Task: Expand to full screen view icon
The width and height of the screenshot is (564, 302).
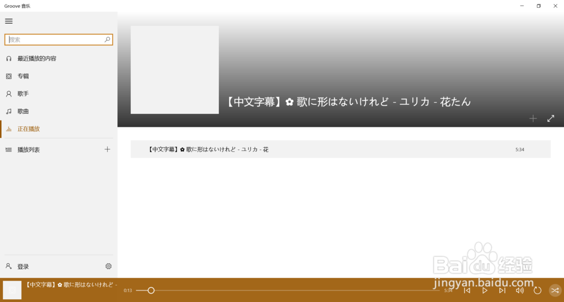Action: (550, 118)
